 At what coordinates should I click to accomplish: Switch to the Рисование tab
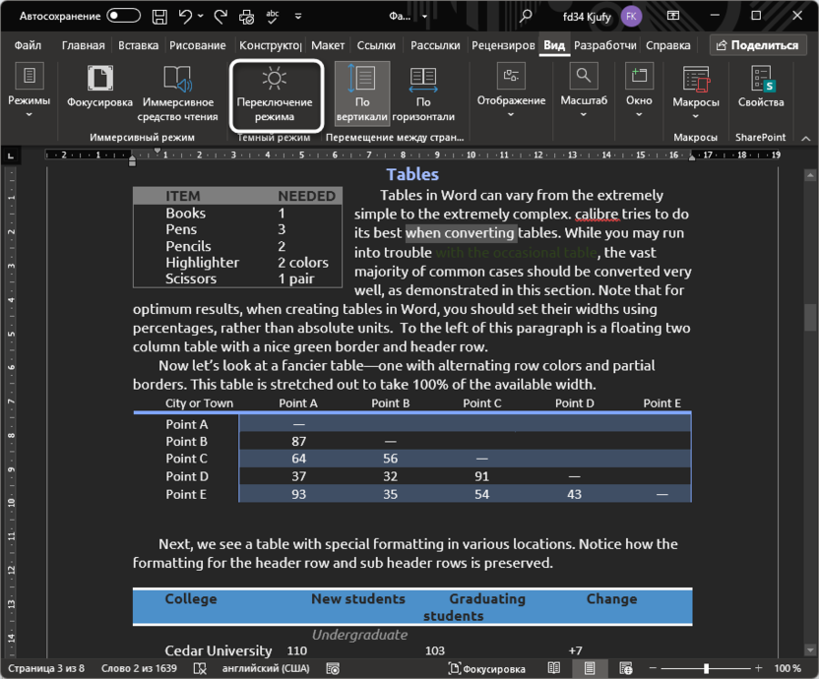[198, 45]
